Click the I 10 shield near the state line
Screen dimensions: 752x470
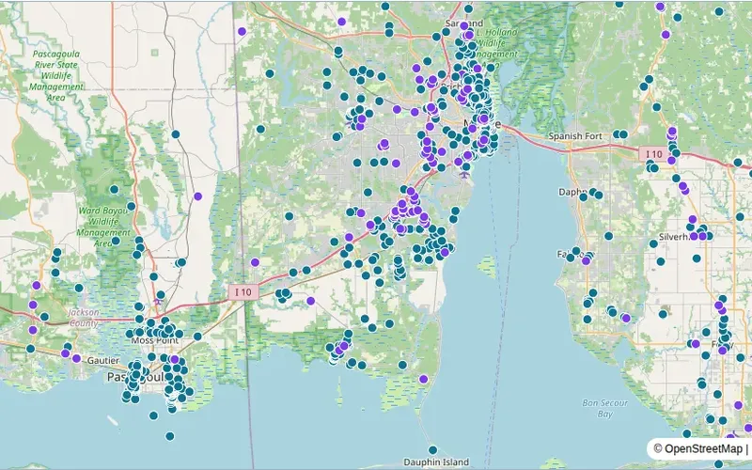(243, 292)
